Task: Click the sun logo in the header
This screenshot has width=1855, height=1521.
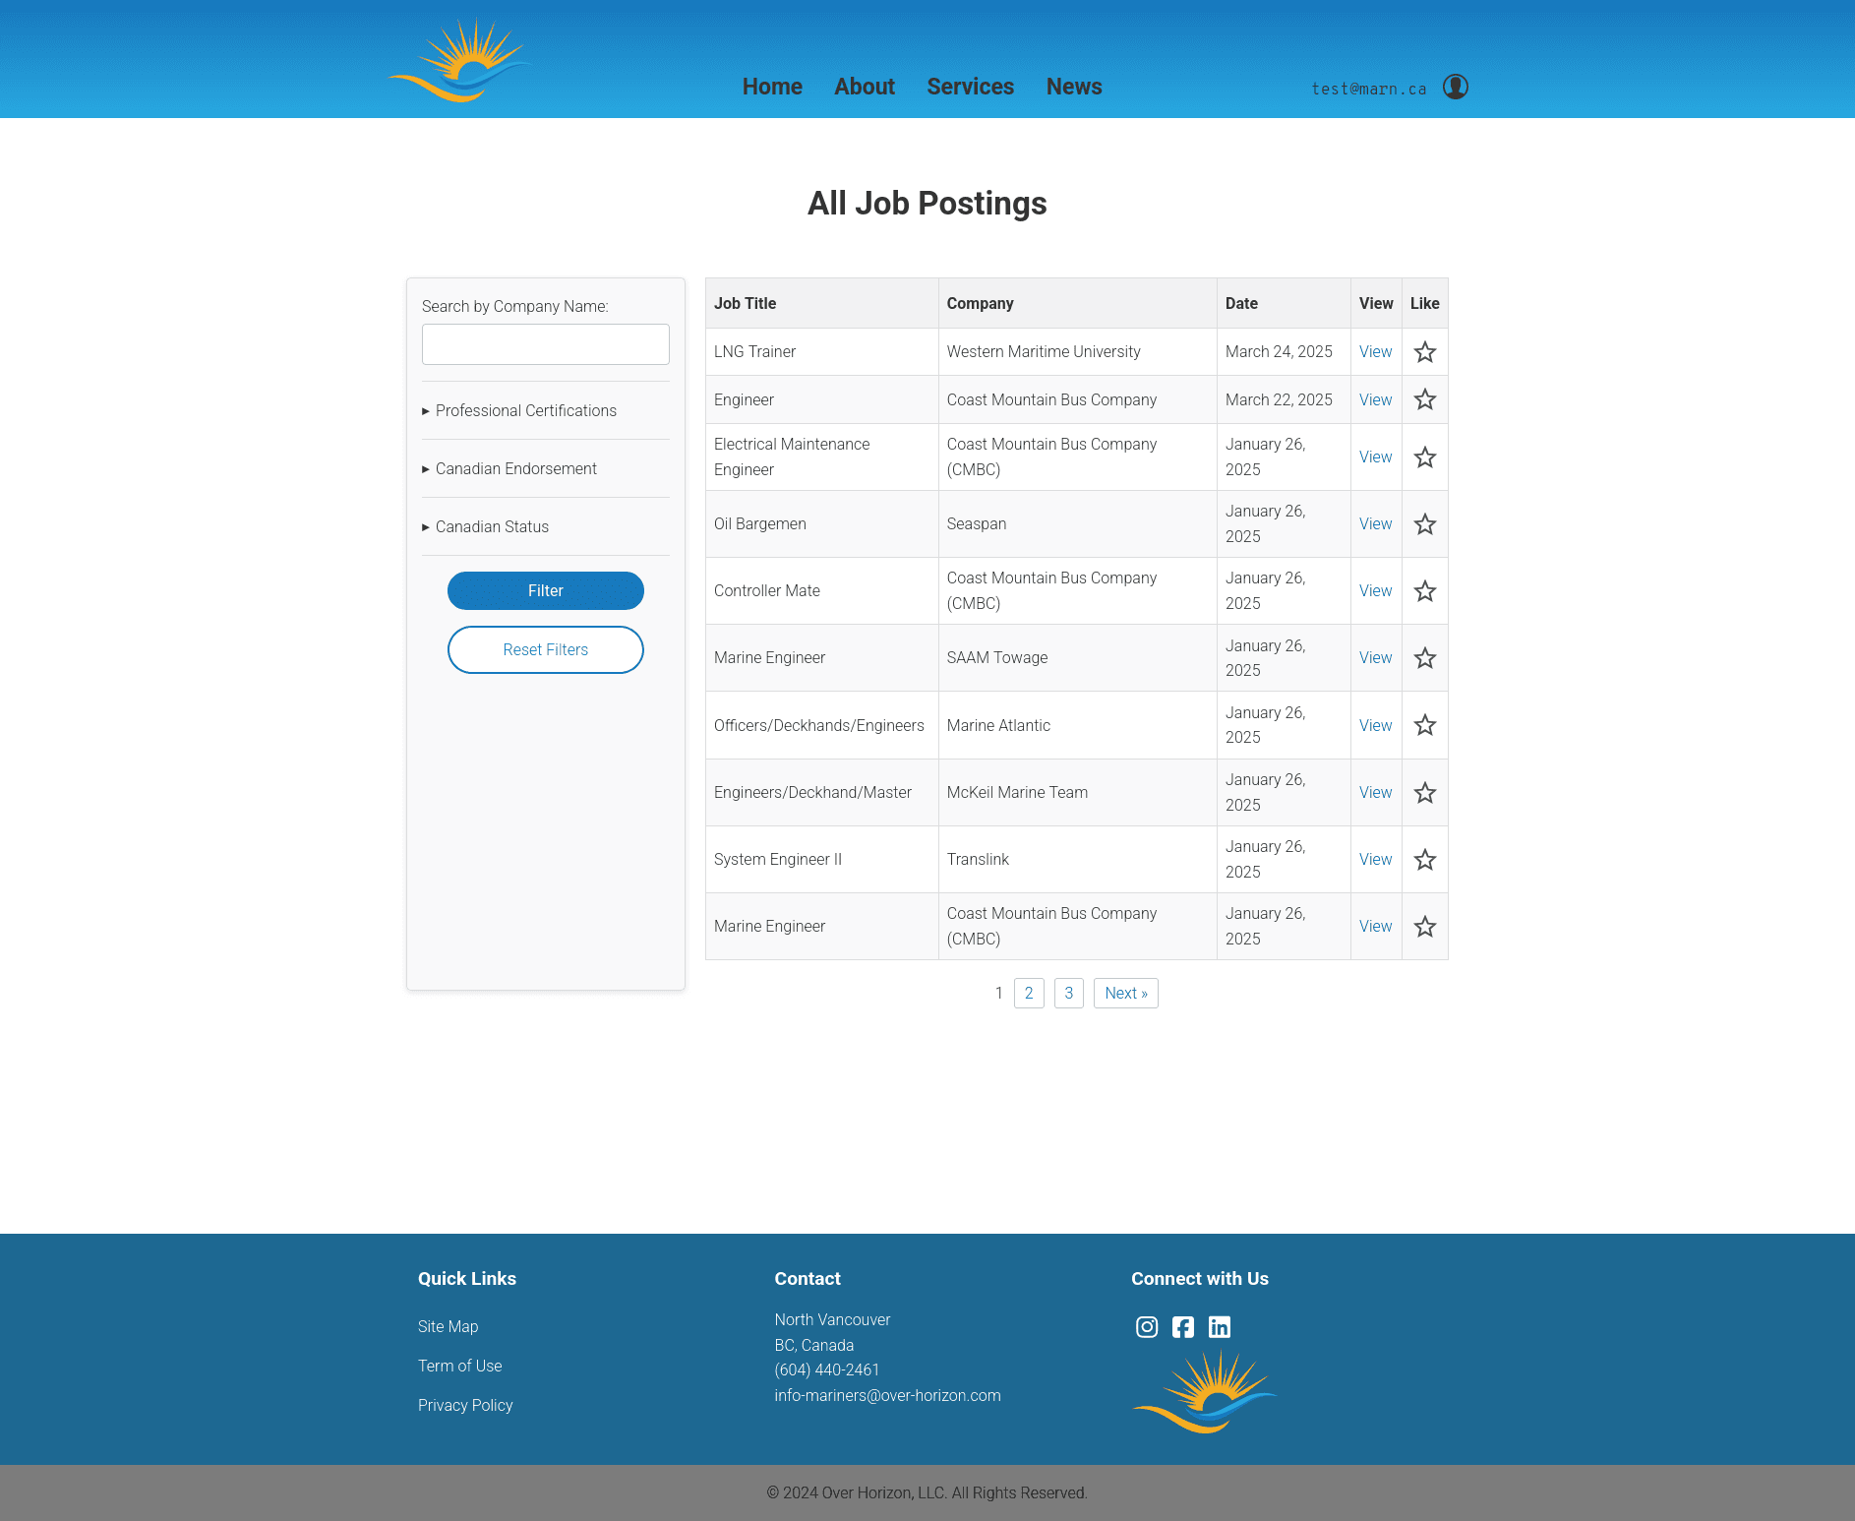Action: click(x=459, y=60)
